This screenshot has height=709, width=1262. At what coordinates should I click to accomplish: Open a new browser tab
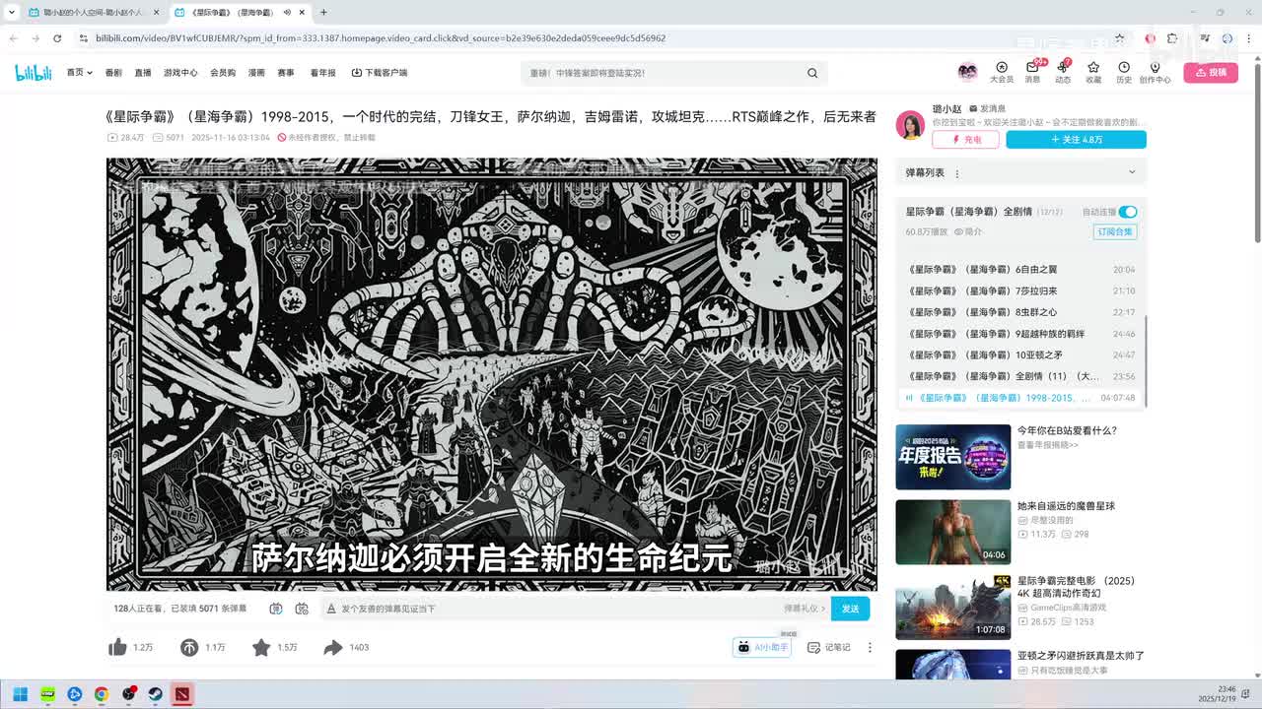323,12
